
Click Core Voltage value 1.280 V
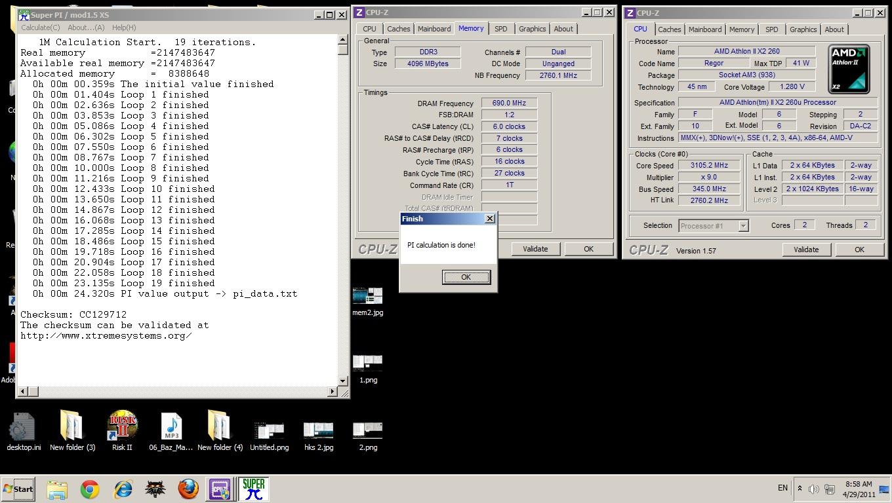pyautogui.click(x=792, y=86)
